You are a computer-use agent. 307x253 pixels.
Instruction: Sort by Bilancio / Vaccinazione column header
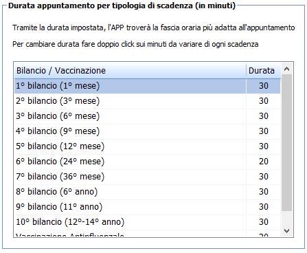point(130,71)
